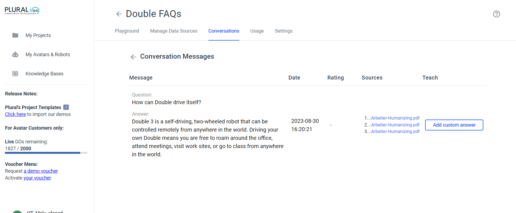Click 'your voucher' activation link

37,178
